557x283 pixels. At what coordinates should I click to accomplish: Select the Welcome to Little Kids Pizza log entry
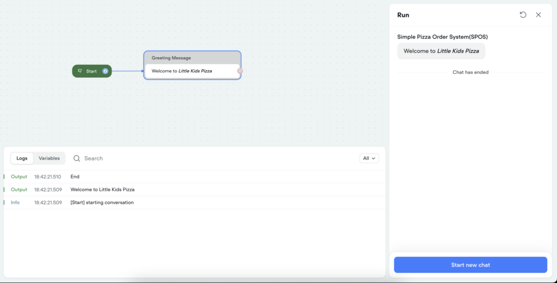(194, 189)
